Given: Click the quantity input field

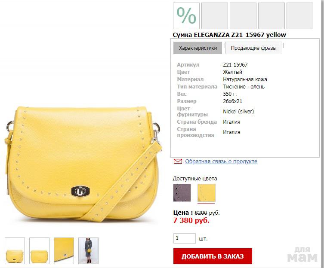Looking at the screenshot, I should click(185, 238).
